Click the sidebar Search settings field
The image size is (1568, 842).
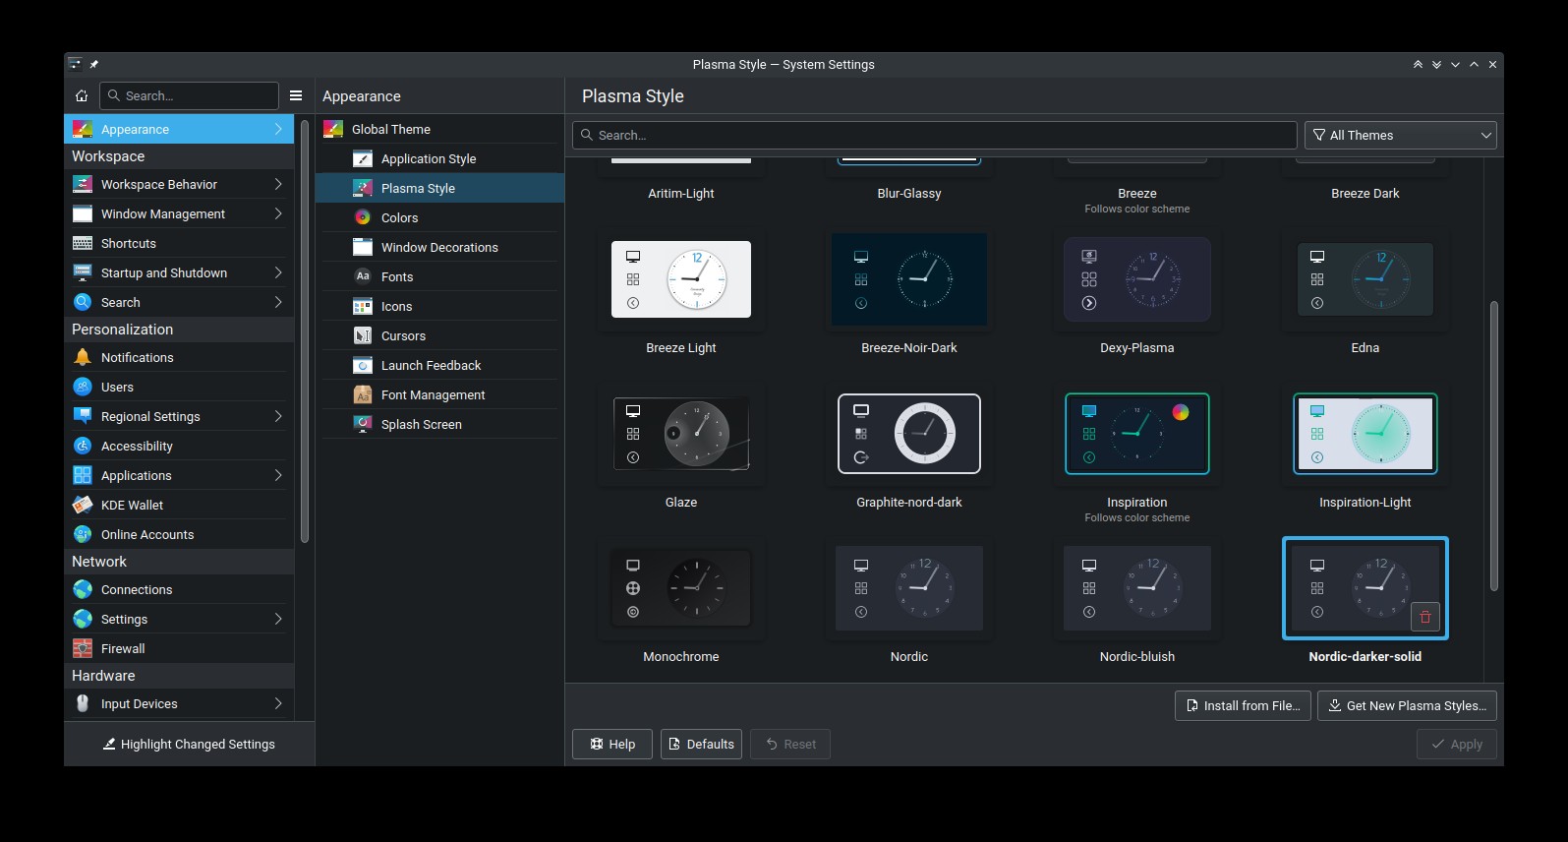(x=189, y=95)
